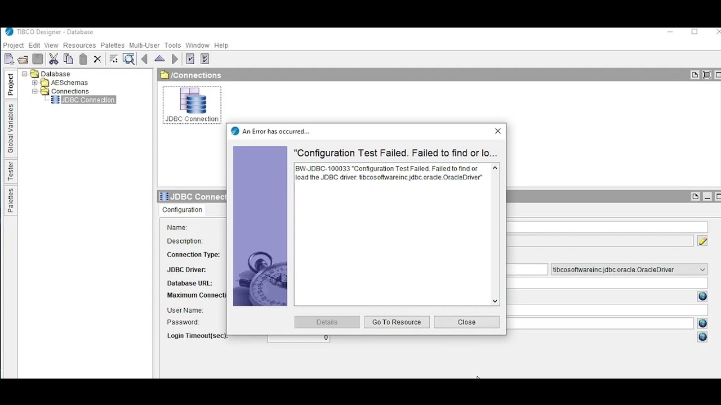Viewport: 721px width, 405px height.
Task: Click the Paste toolbar icon
Action: click(x=83, y=59)
